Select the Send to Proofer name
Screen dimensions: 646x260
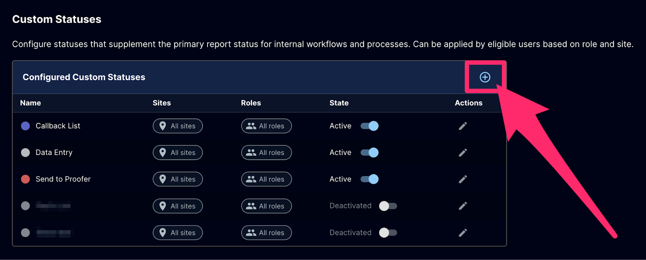[x=63, y=179]
